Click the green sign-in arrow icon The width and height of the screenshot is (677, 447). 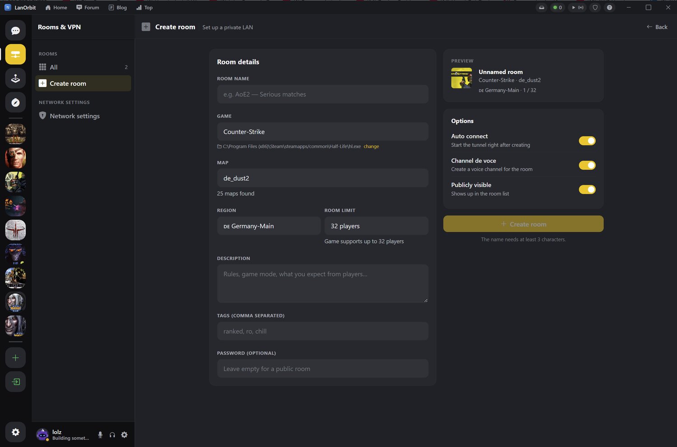tap(15, 382)
